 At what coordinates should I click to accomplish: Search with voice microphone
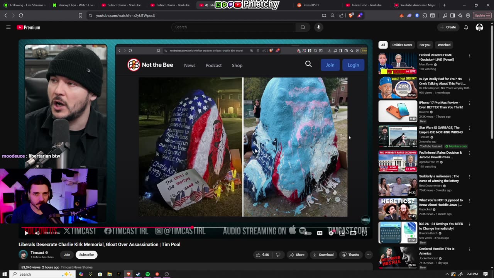click(318, 27)
